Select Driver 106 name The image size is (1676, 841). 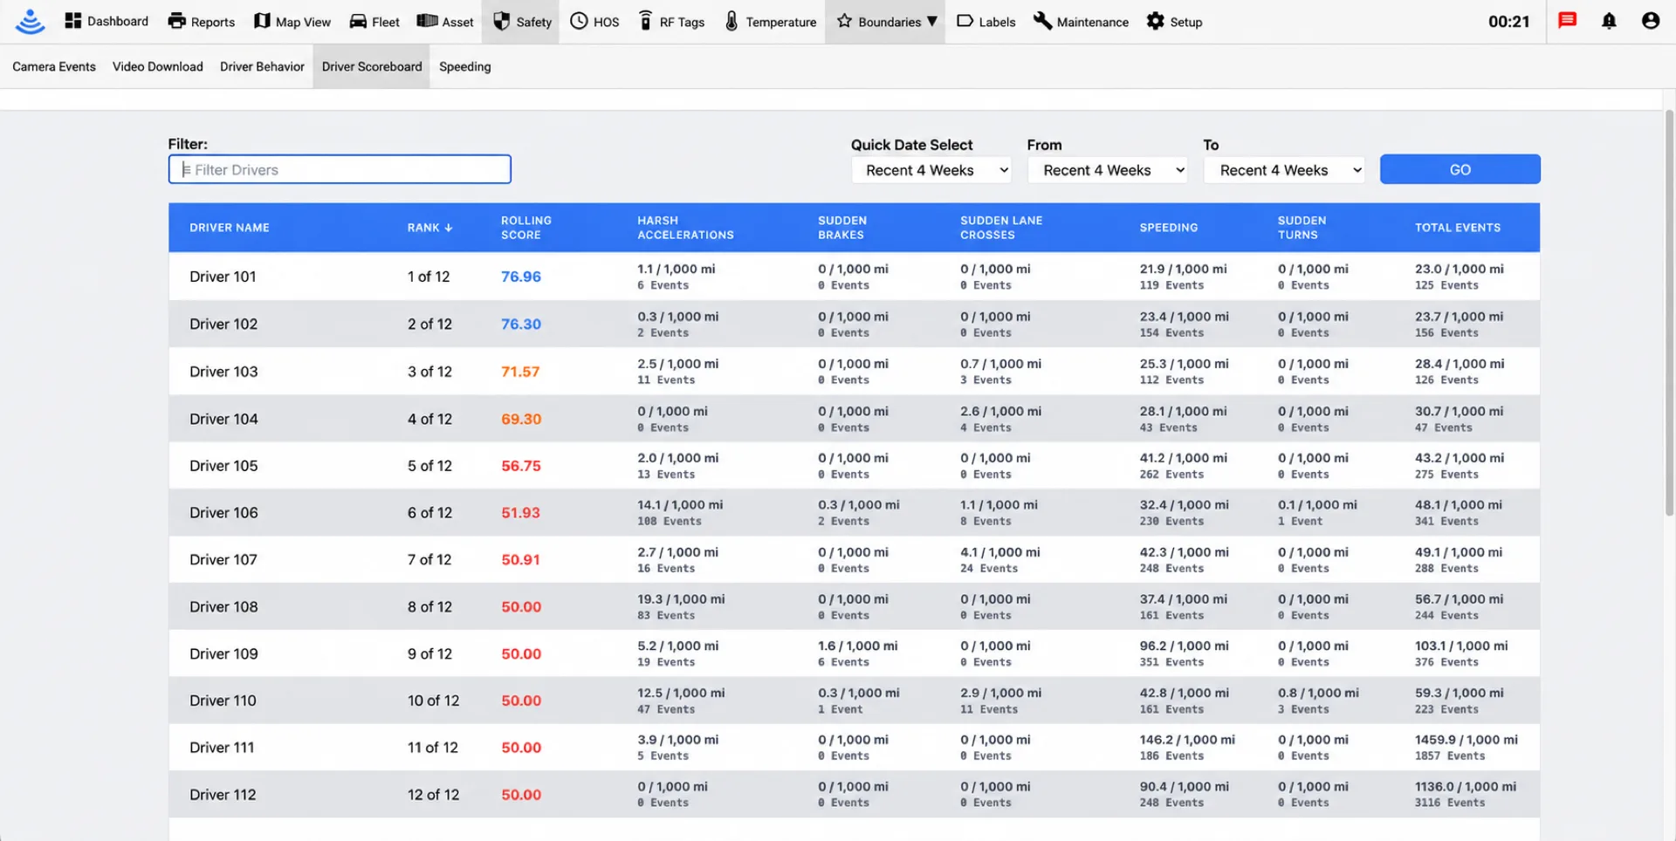[x=223, y=513]
